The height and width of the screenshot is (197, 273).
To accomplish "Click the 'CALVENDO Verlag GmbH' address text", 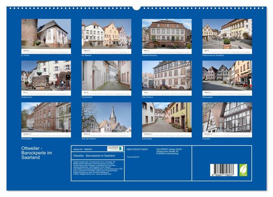I will click(169, 151).
